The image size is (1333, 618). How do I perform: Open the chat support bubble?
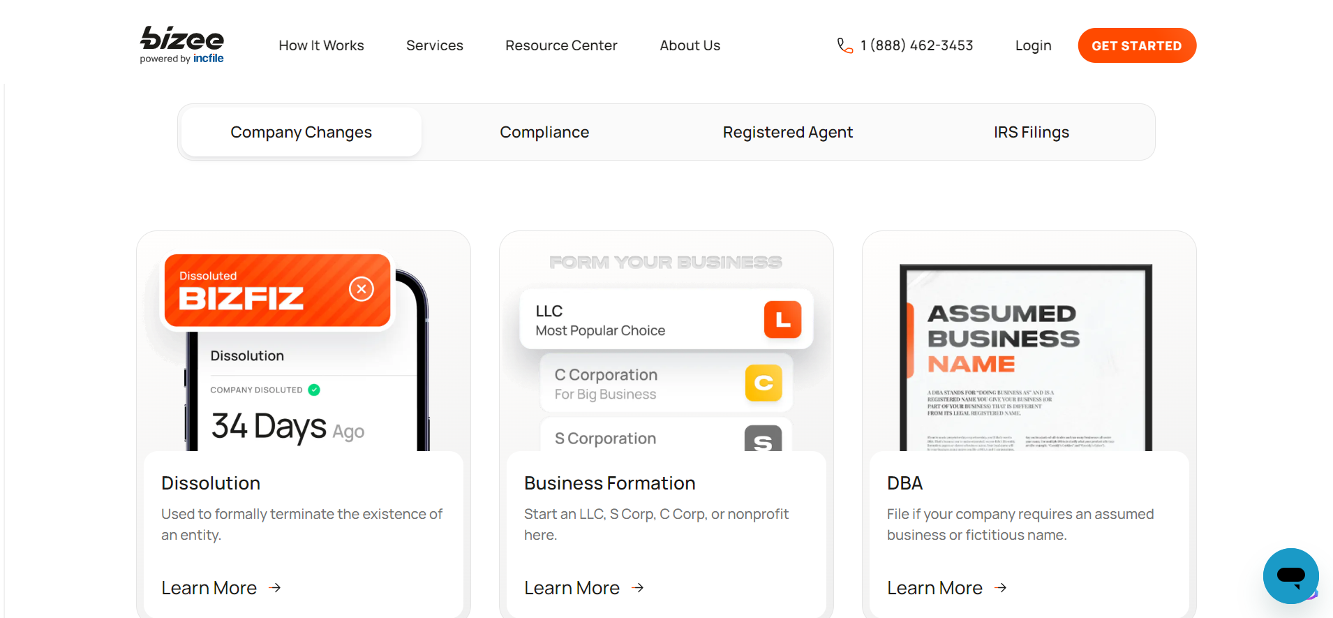(x=1290, y=576)
